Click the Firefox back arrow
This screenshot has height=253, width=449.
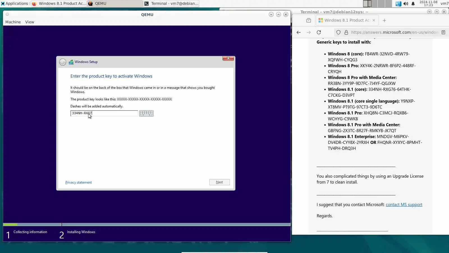(299, 32)
